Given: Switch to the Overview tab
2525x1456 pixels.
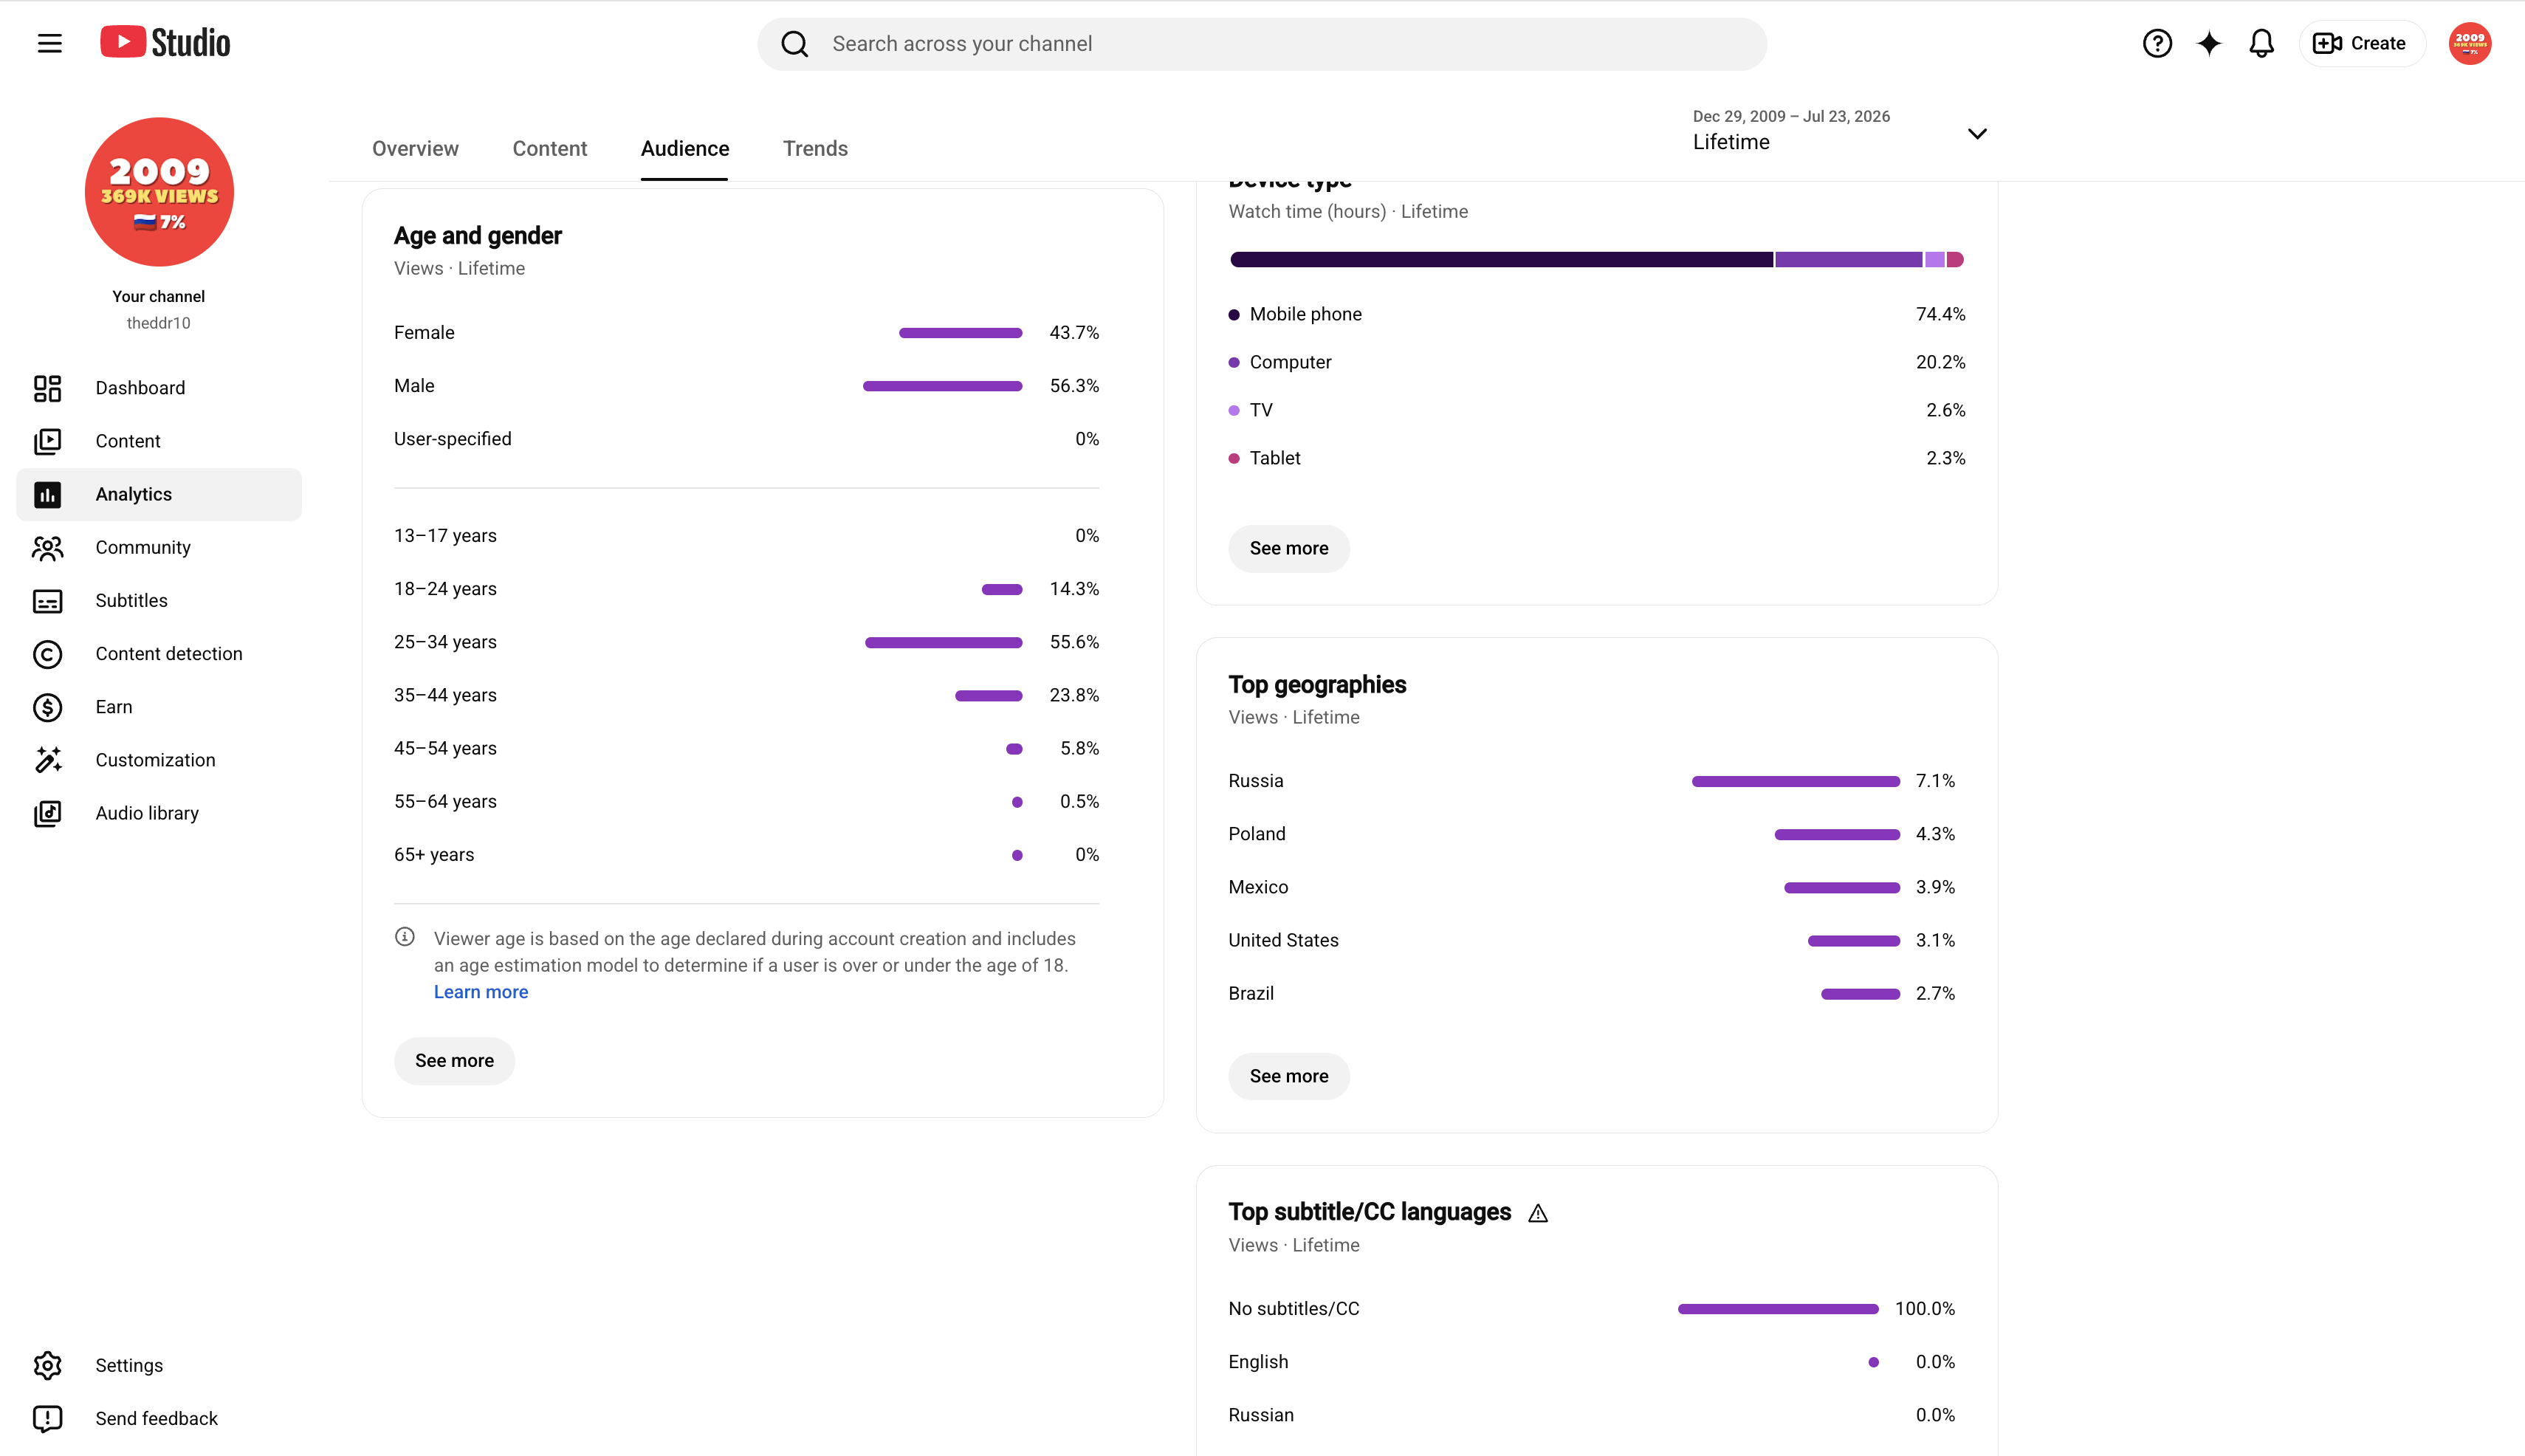Looking at the screenshot, I should [x=415, y=148].
